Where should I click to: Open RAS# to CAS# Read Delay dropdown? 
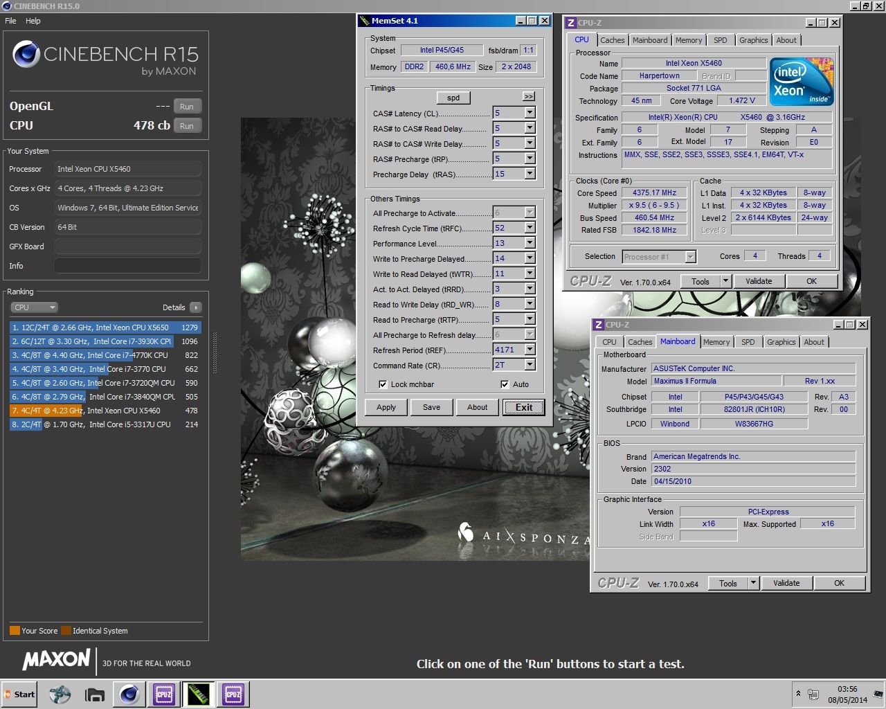(530, 128)
